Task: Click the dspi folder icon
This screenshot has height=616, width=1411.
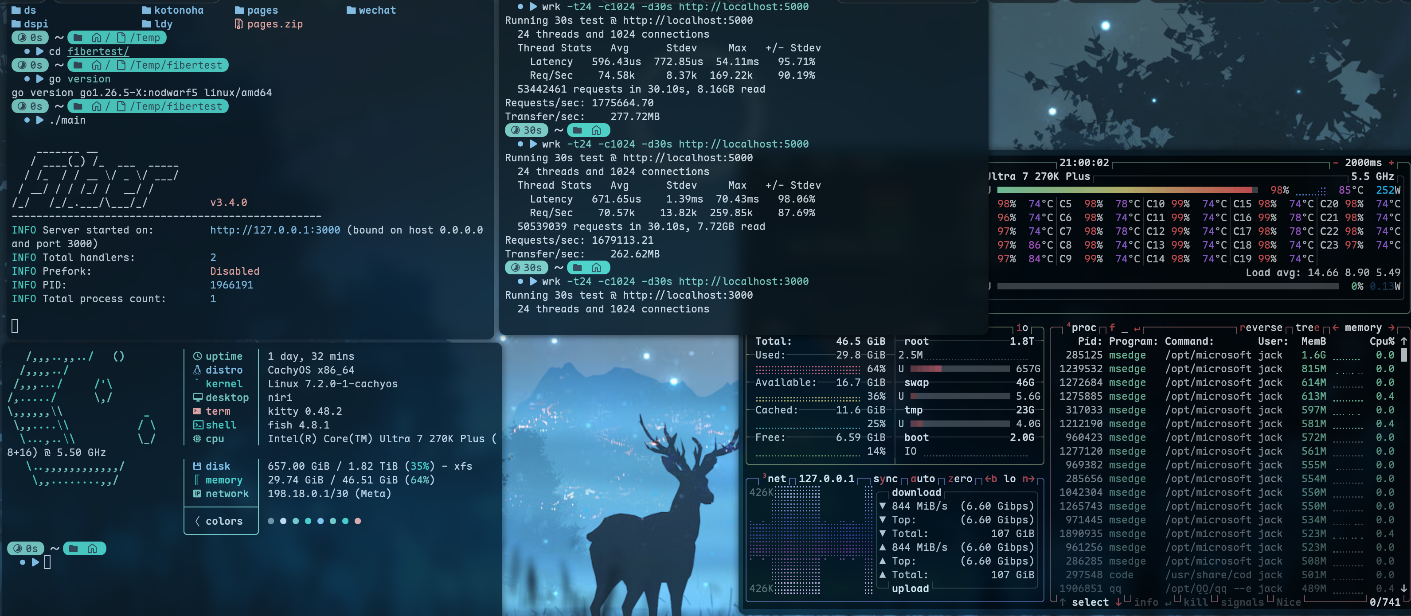Action: (x=16, y=24)
